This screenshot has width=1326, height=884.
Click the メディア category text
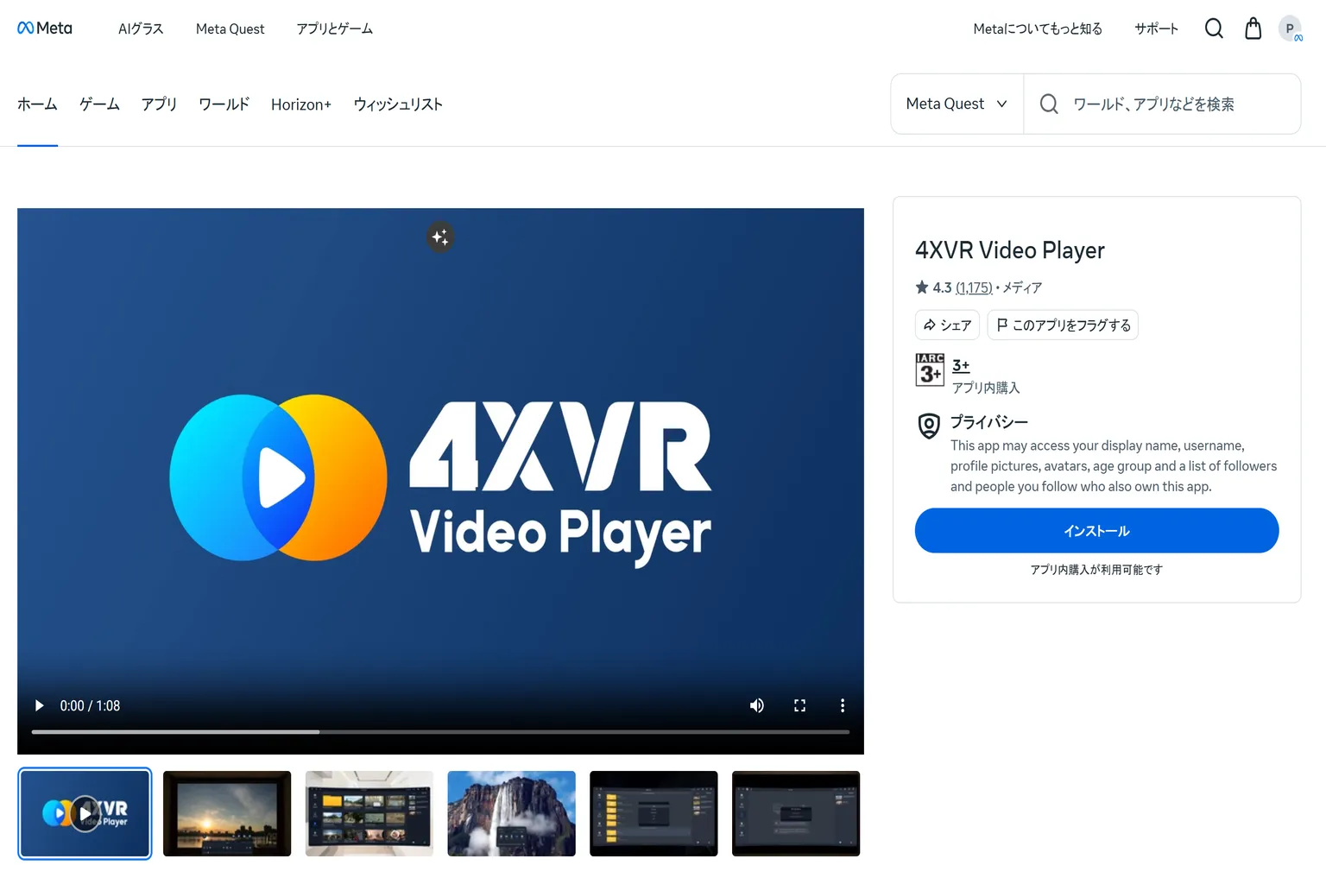click(1022, 287)
